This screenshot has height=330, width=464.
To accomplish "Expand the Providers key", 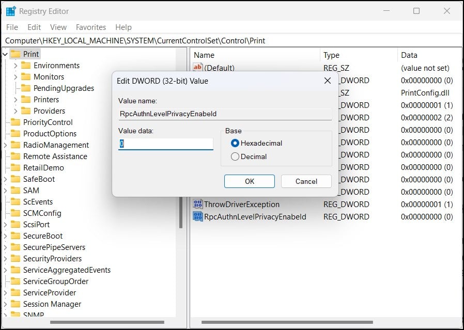I will click(16, 111).
